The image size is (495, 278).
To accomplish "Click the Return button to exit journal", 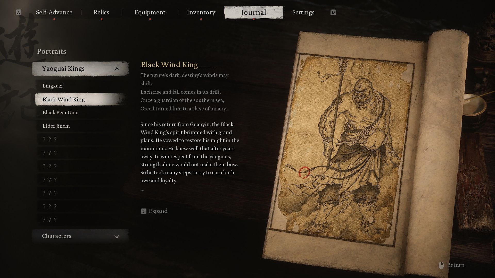I will pos(456,265).
